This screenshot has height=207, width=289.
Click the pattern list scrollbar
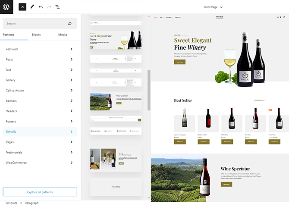(149, 91)
